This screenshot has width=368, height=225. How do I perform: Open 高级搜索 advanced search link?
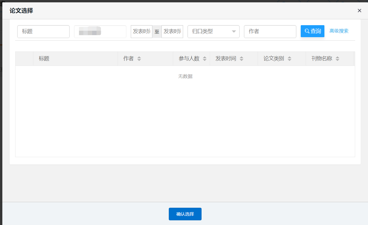[x=339, y=31]
